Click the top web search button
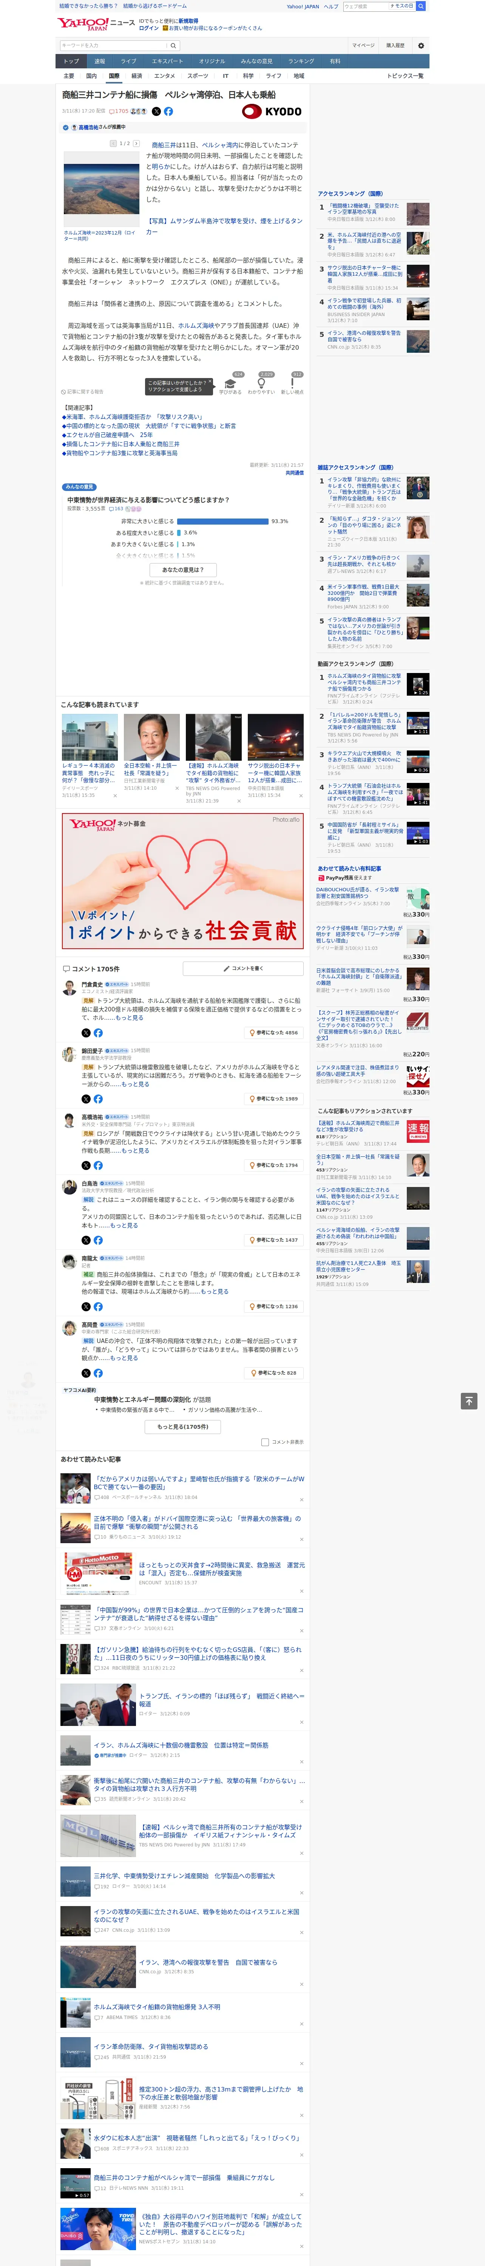This screenshot has width=485, height=2266. [421, 6]
